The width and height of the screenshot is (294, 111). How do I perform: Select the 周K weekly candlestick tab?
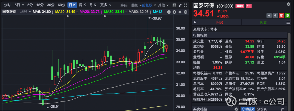click(82, 5)
